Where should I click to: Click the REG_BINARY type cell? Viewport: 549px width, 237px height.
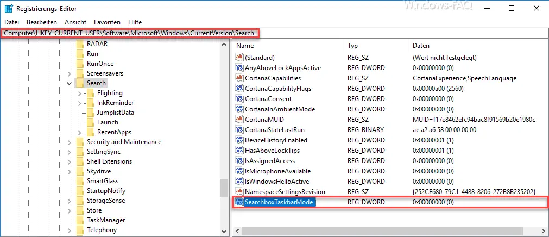pyautogui.click(x=365, y=130)
